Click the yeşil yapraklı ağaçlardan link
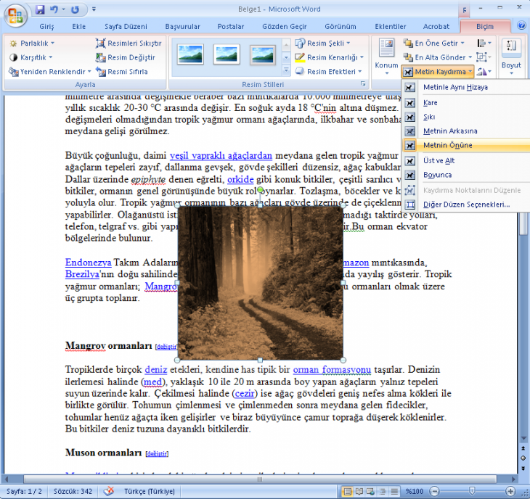 (221, 156)
